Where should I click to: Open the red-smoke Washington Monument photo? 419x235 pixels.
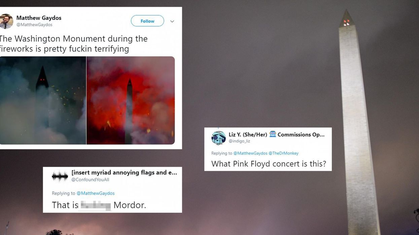click(131, 100)
